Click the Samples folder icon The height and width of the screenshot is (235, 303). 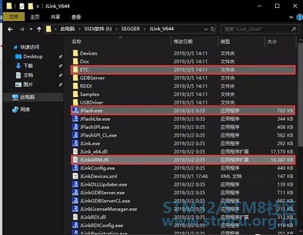click(x=75, y=94)
